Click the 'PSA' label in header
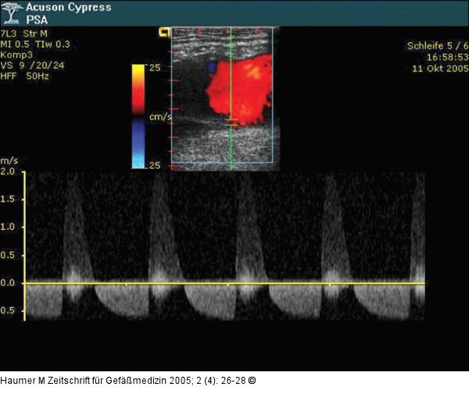Image resolution: width=469 pixels, height=419 pixels. (x=37, y=20)
